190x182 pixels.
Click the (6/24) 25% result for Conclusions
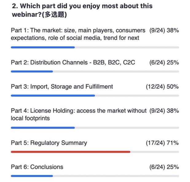164,167
